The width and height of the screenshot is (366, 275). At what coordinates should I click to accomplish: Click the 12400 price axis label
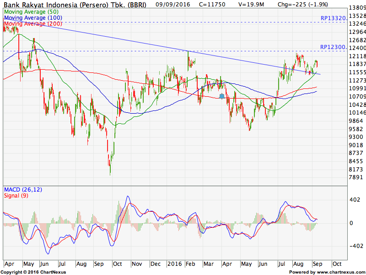click(357, 48)
